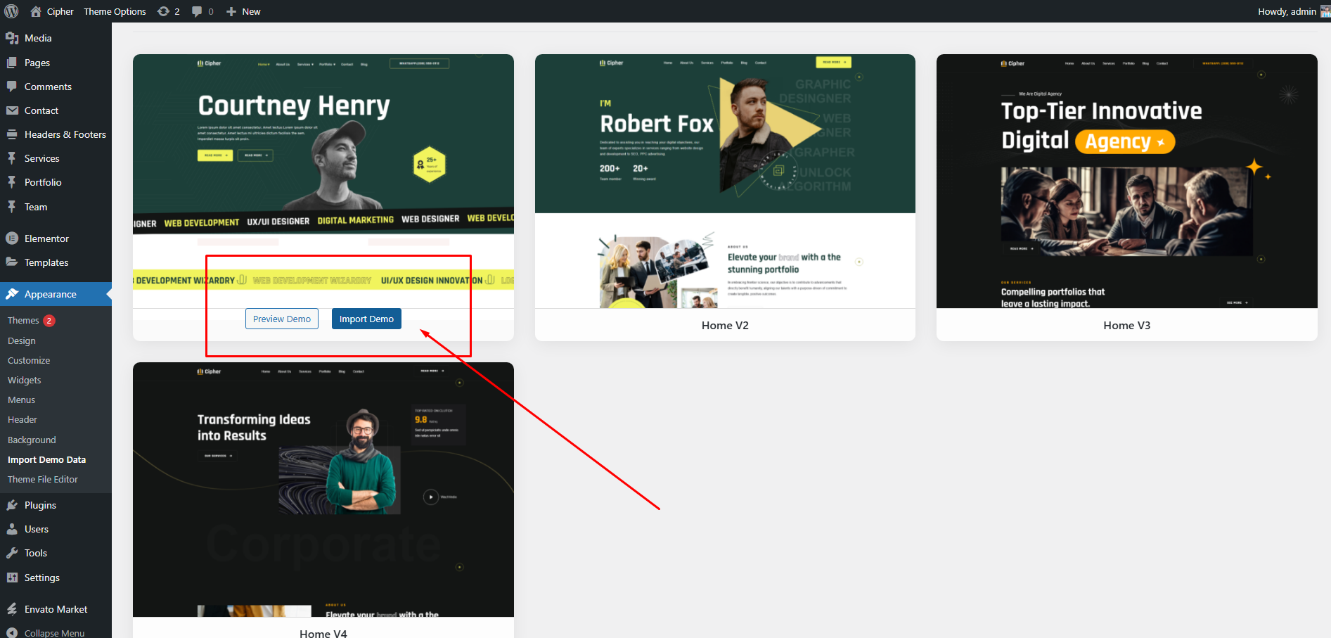Click the Tools wrench icon
Viewport: 1331px width, 638px height.
click(12, 553)
